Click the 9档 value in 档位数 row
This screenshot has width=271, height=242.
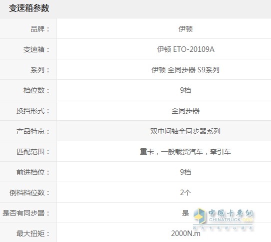185,90
